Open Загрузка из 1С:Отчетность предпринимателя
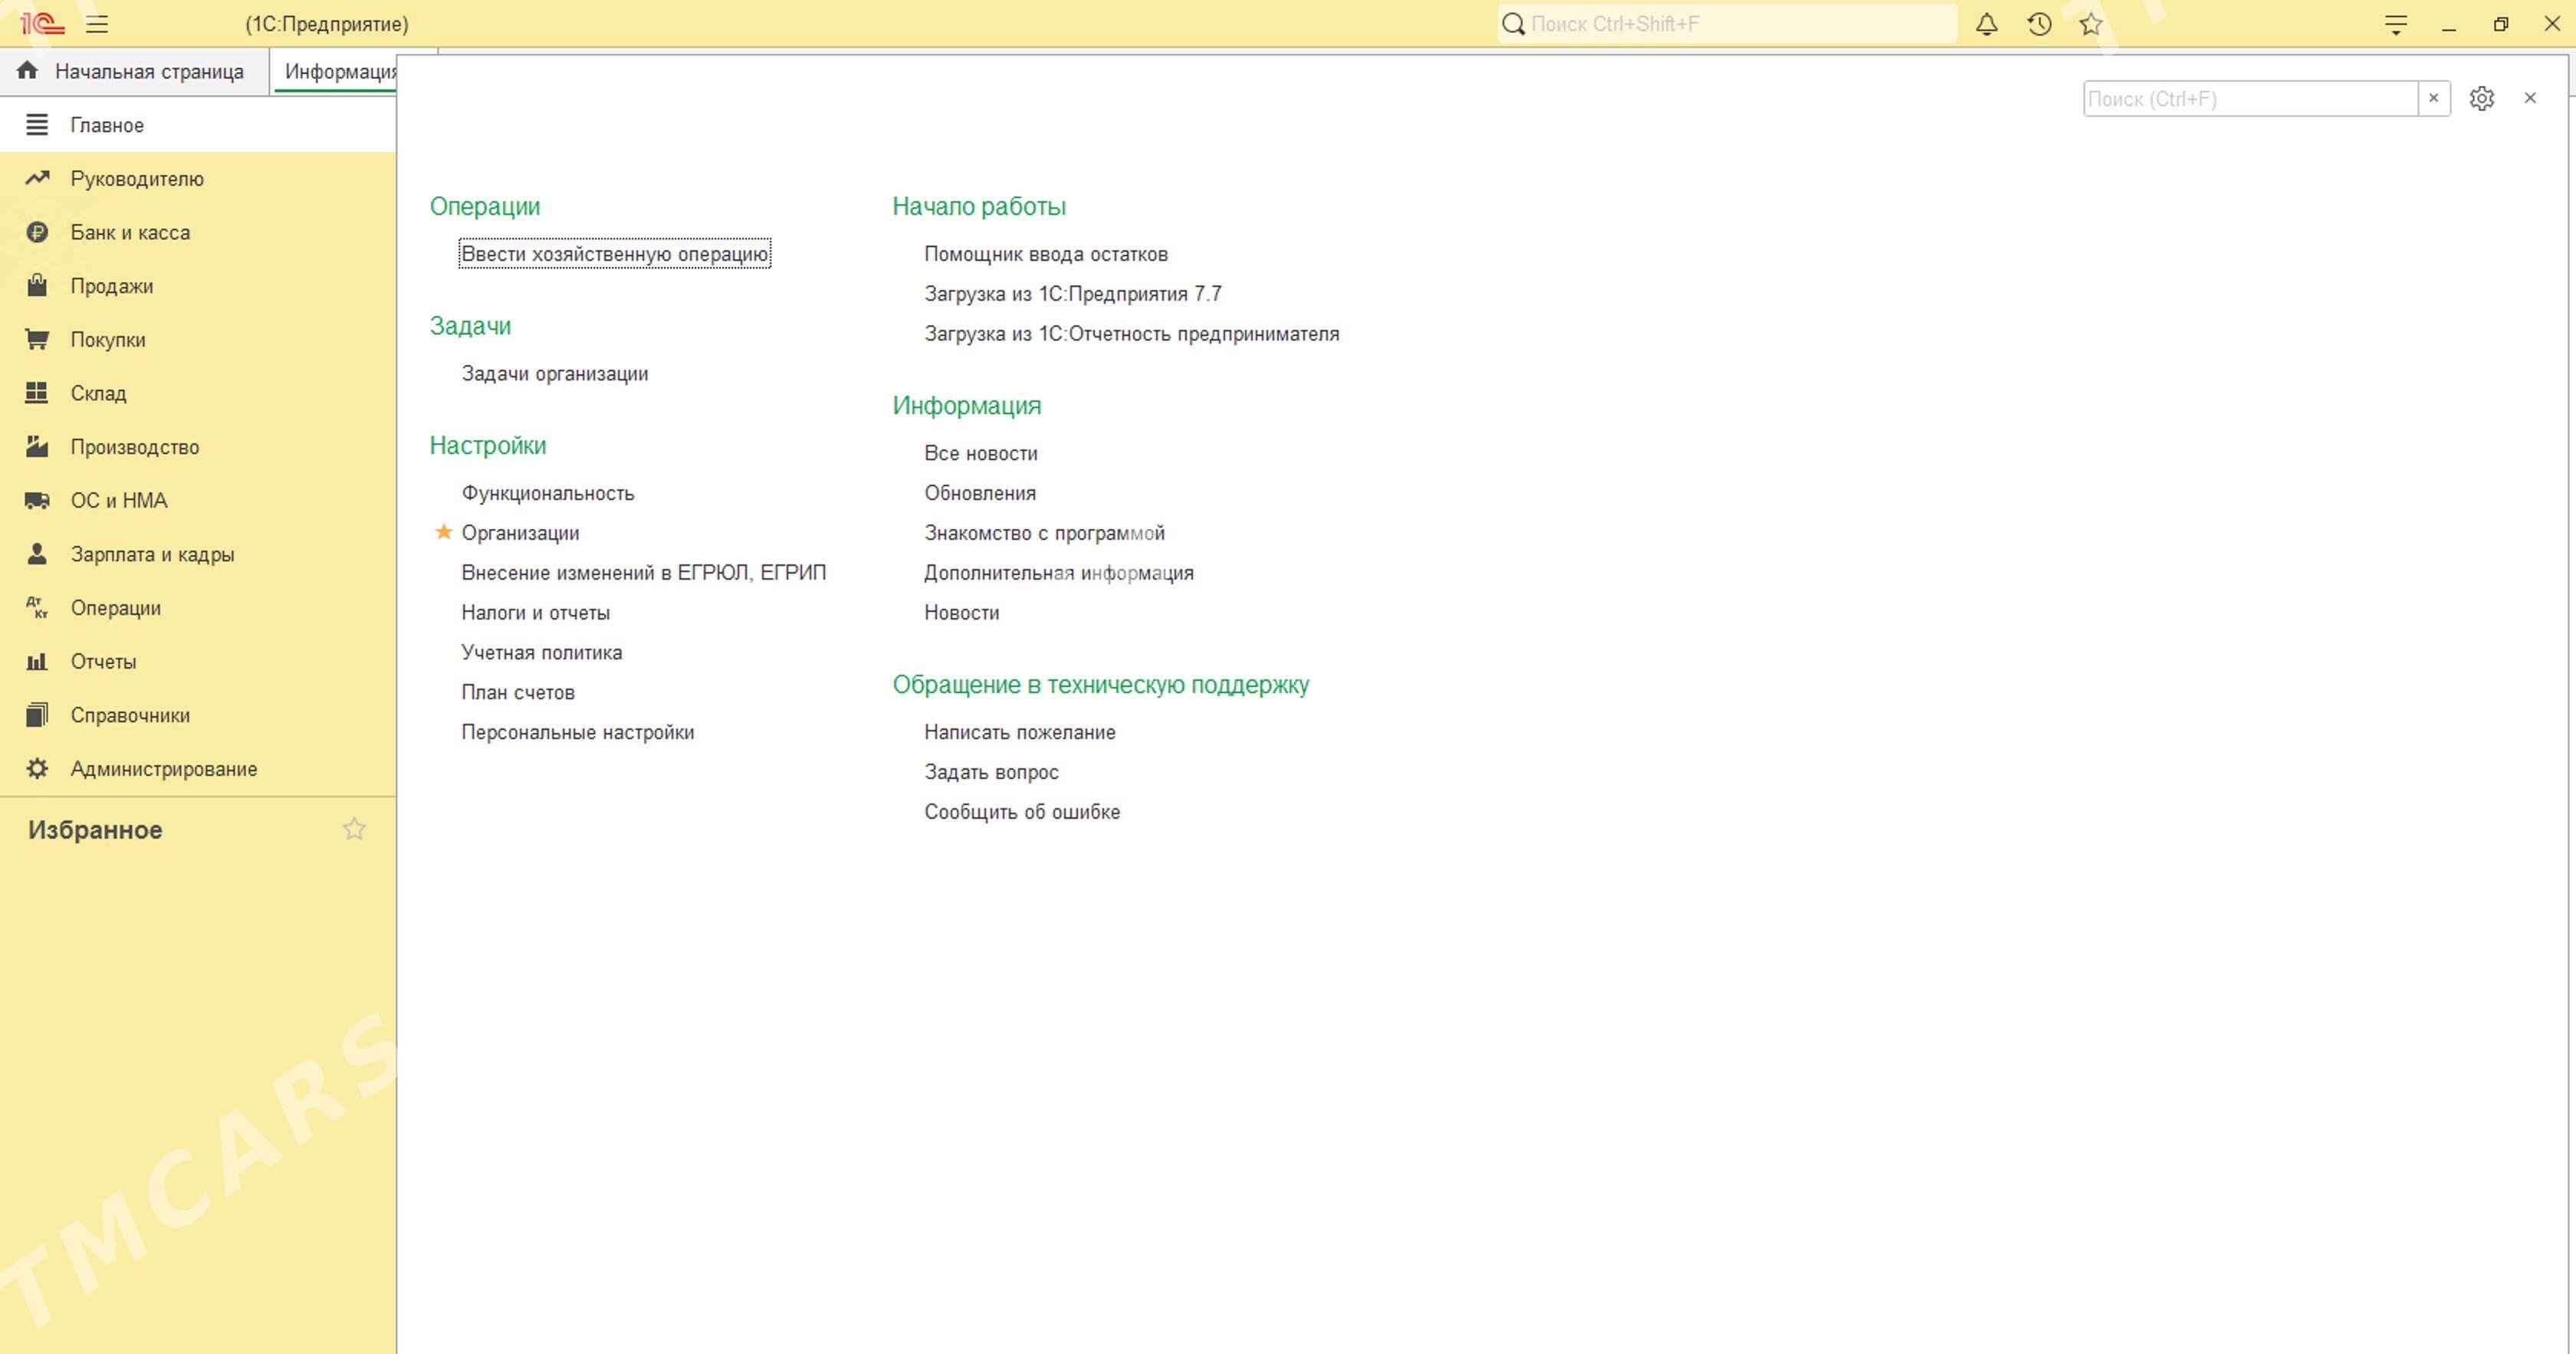This screenshot has width=2576, height=1354. tap(1132, 334)
